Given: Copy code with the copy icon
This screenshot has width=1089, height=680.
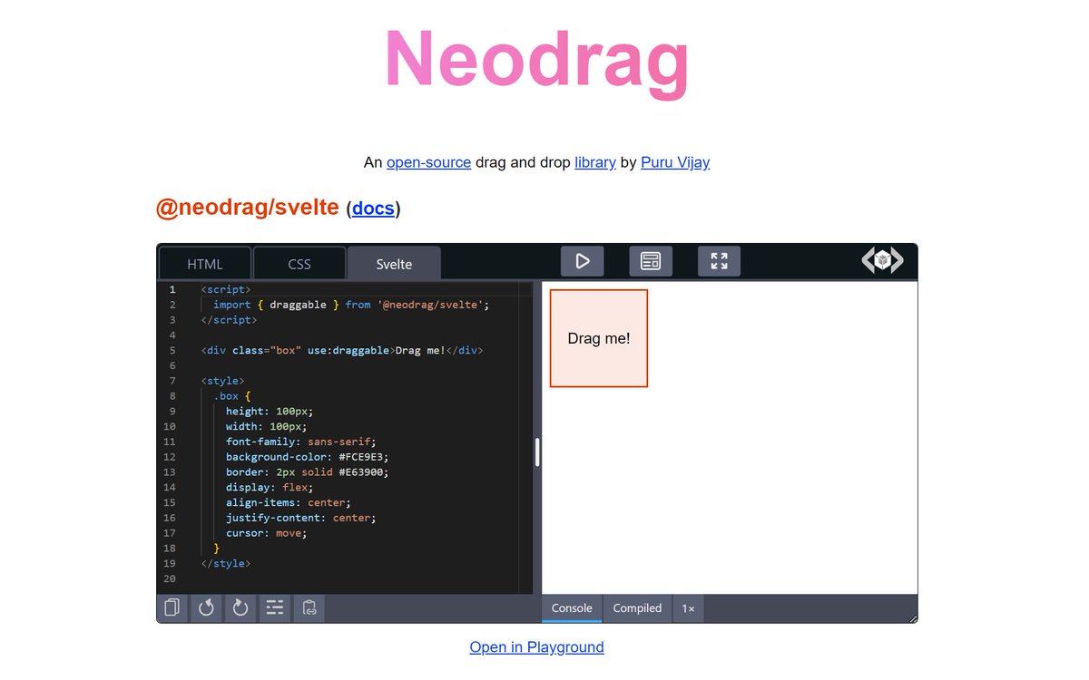Looking at the screenshot, I should (172, 607).
